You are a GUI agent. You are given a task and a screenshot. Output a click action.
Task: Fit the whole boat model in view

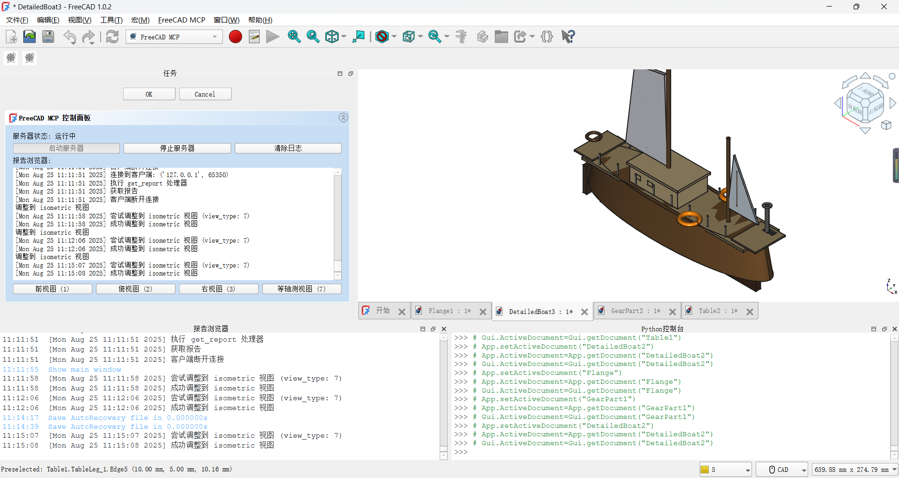[294, 37]
